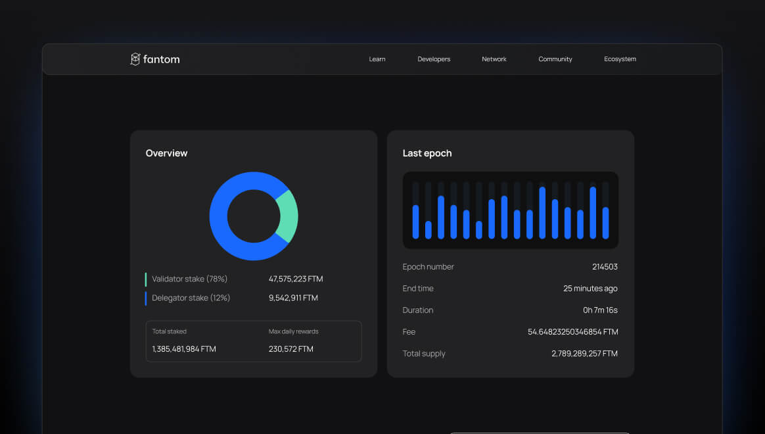Select the Delegator stake (12%) label

tap(191, 299)
